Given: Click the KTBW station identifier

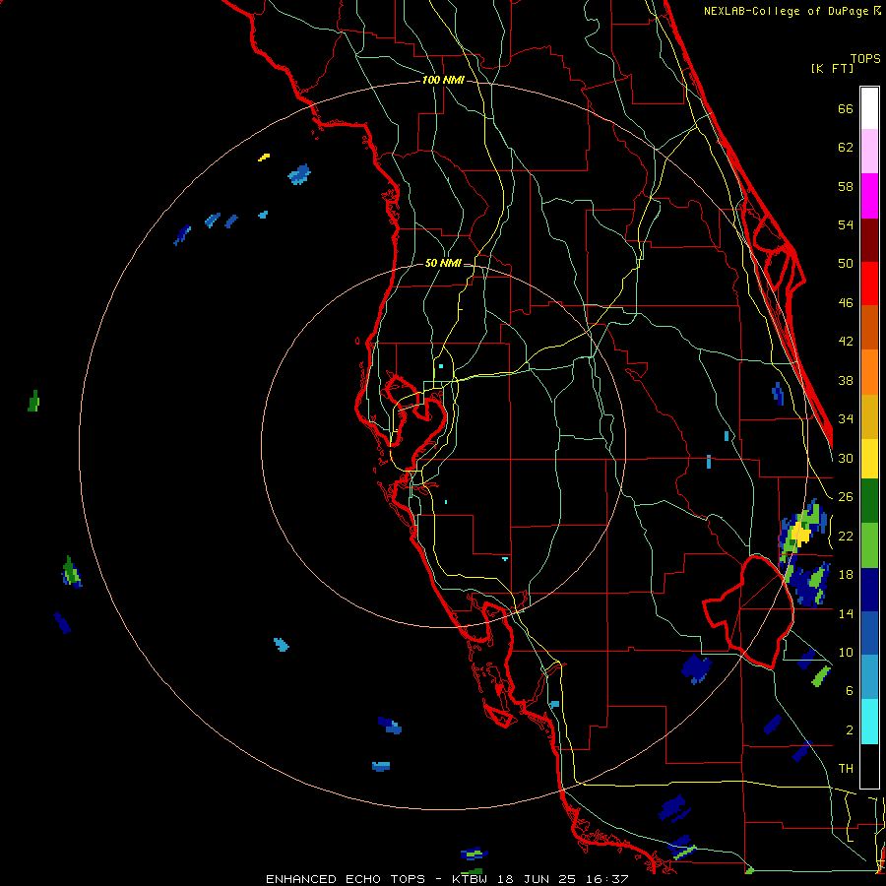Looking at the screenshot, I should pos(470,879).
